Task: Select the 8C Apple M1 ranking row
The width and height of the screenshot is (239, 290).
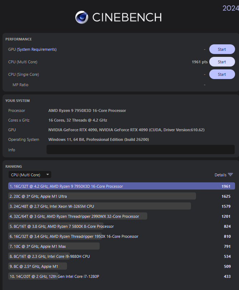Action: pos(121,266)
